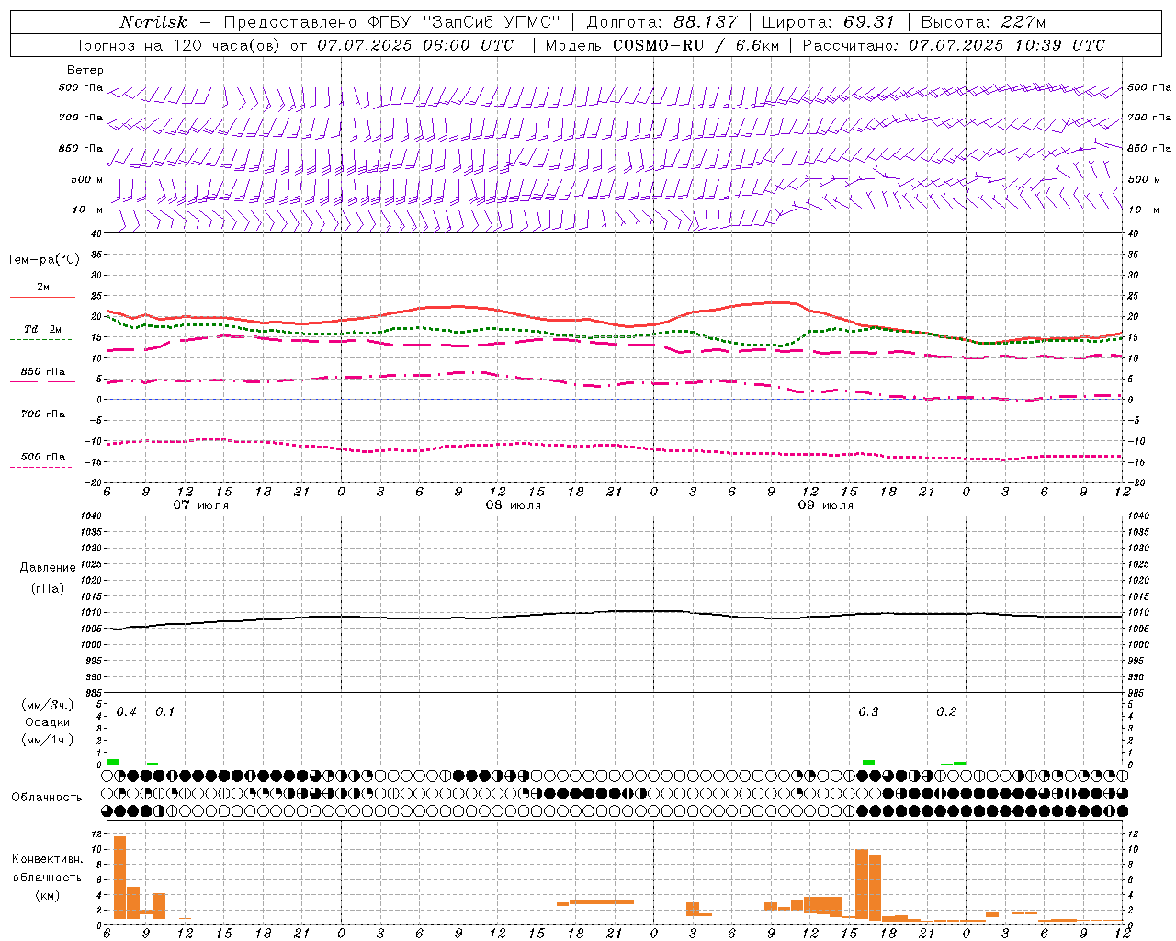Viewport: 1176px width, 941px height.
Task: Click the 'Ветер' wind panel label
Action: tap(85, 70)
